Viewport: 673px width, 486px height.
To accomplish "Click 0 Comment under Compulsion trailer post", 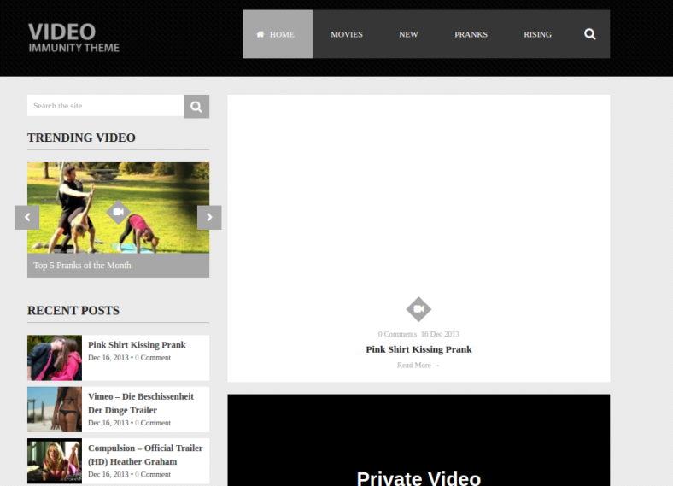I will [153, 474].
